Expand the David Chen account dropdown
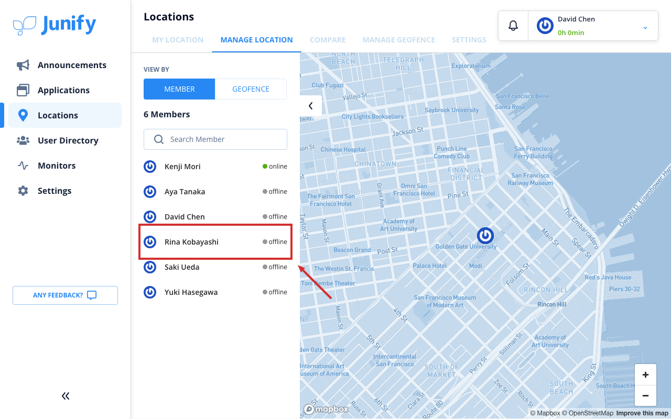 645,27
